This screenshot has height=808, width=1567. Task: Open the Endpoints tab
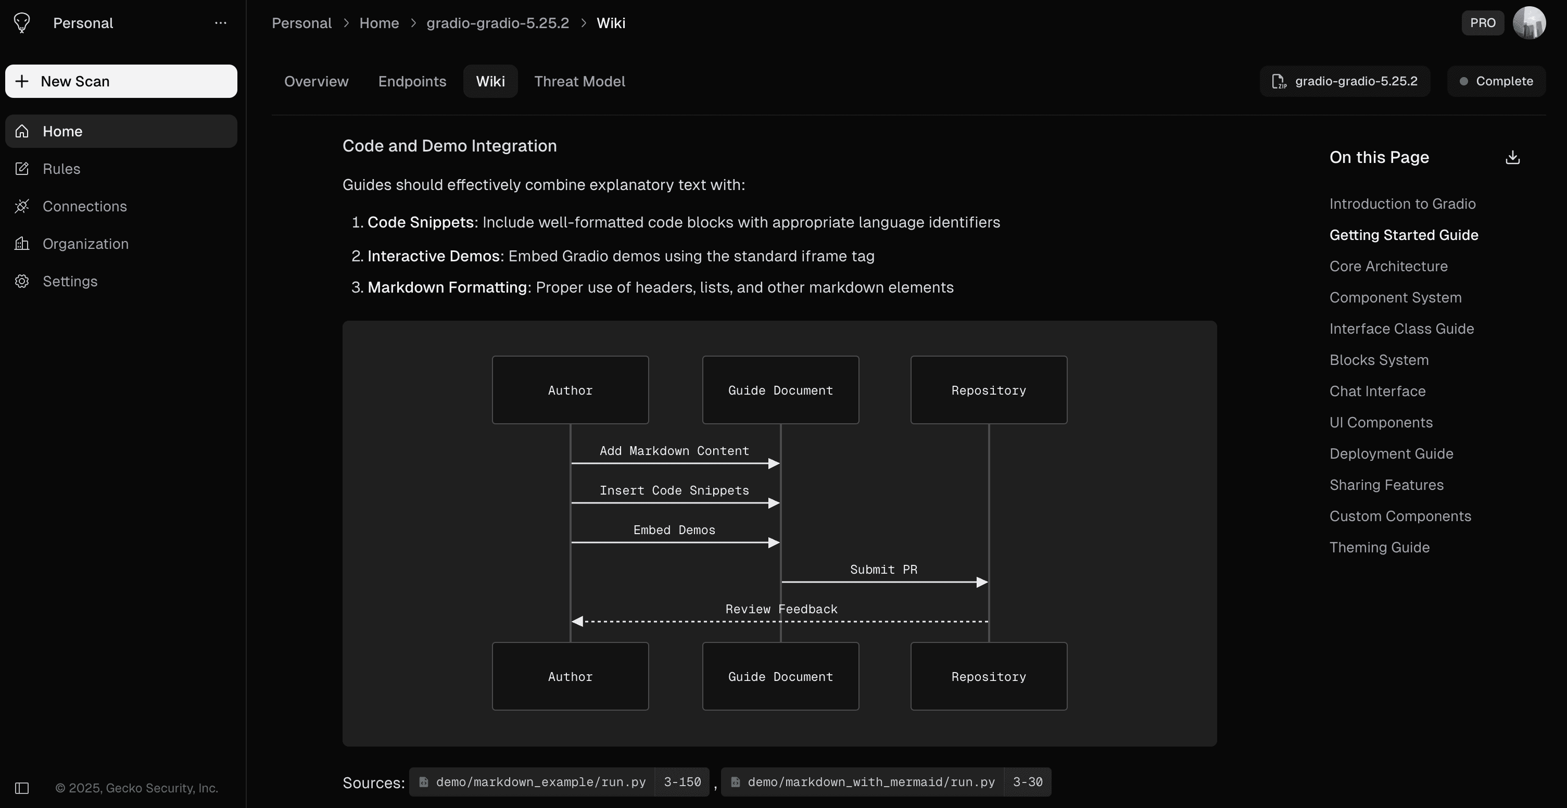pos(412,81)
